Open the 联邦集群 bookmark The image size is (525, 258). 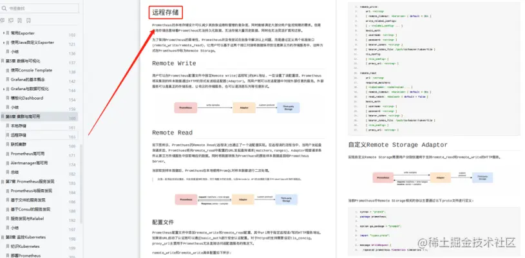coord(19,145)
